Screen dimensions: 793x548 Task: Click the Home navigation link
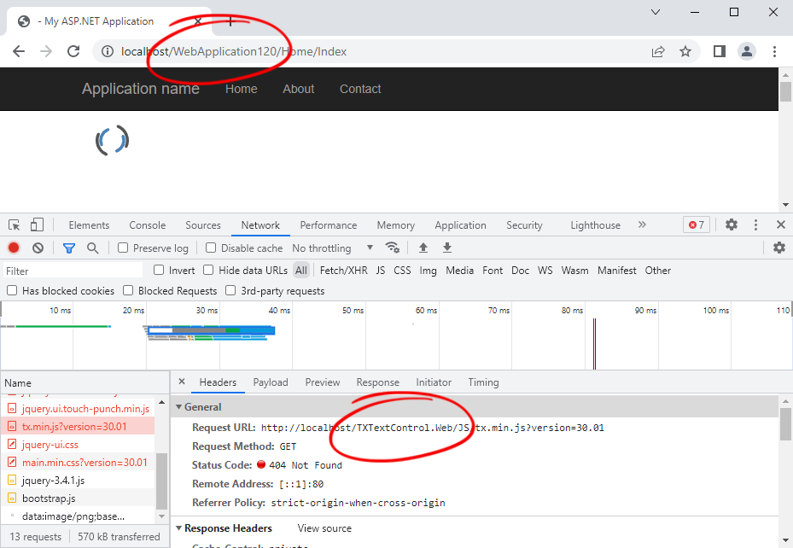click(x=242, y=89)
